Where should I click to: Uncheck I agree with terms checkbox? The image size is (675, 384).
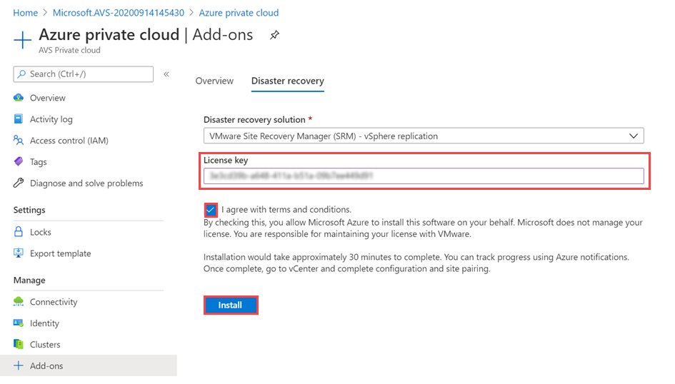tap(211, 210)
